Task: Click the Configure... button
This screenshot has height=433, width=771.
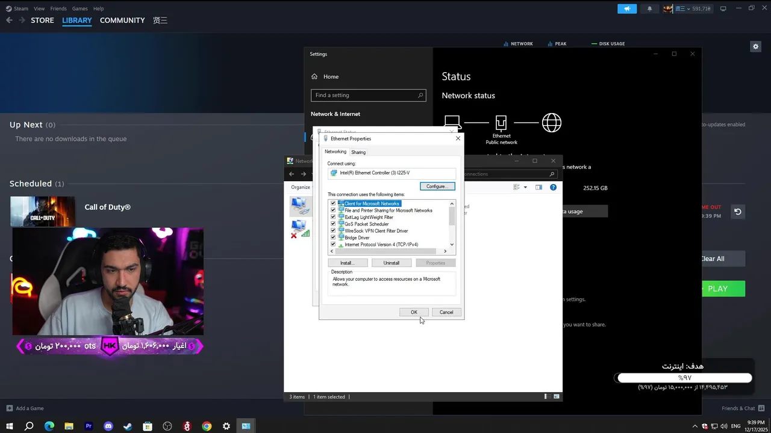Action: coord(437,186)
